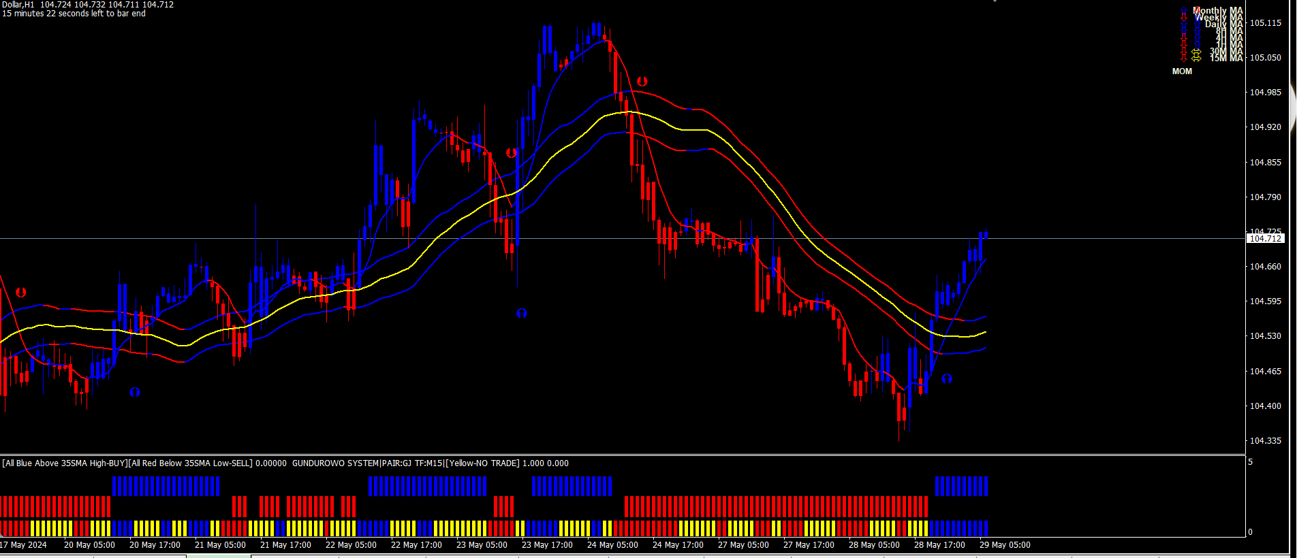Click the Dollar,H1 symbol title text
Screen dimensions: 1297x558
click(18, 5)
